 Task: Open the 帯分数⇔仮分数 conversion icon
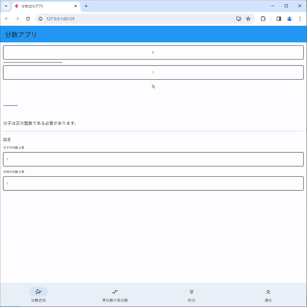(115, 292)
